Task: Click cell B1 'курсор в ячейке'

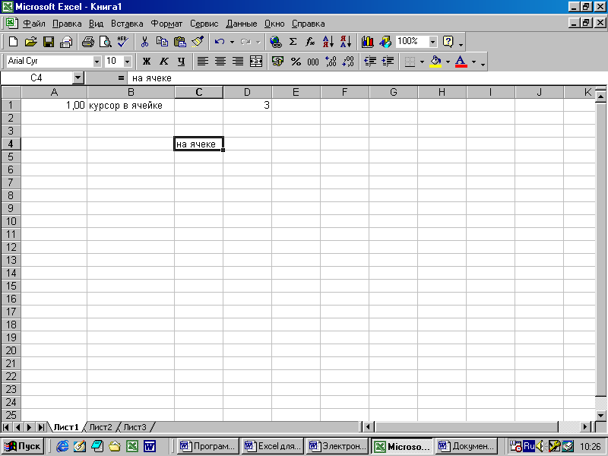Action: pos(131,105)
